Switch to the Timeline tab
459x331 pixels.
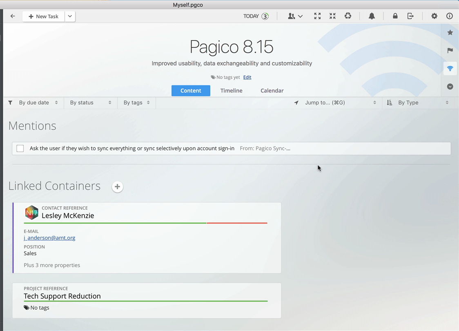click(x=231, y=91)
